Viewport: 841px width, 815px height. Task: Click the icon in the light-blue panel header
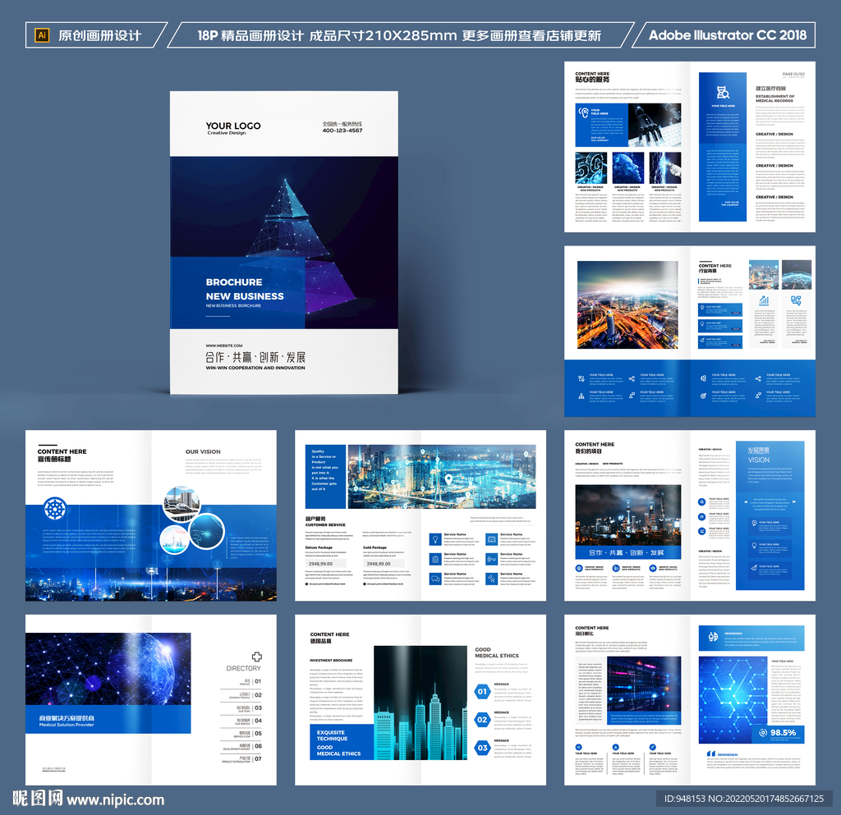[x=713, y=637]
